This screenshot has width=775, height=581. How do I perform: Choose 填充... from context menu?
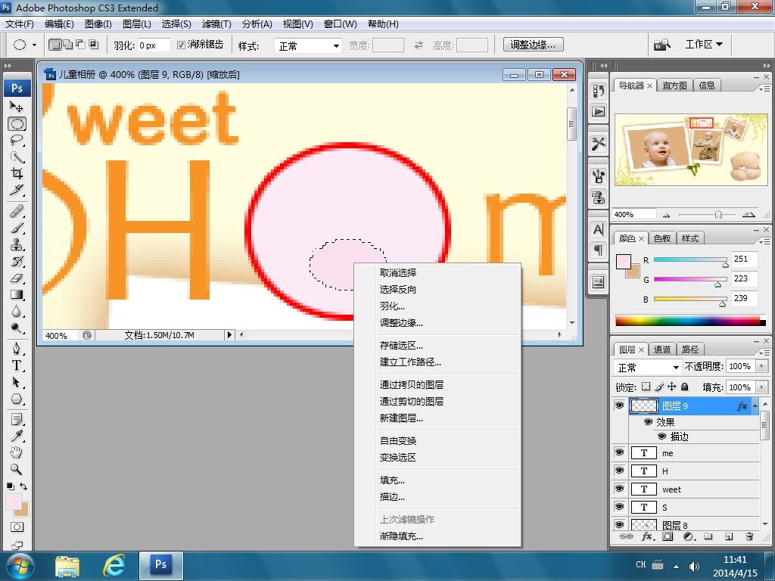[393, 480]
